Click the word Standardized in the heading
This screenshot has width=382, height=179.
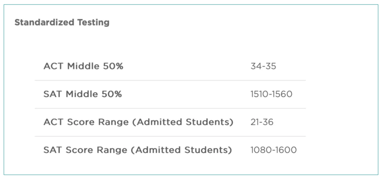pyautogui.click(x=45, y=22)
